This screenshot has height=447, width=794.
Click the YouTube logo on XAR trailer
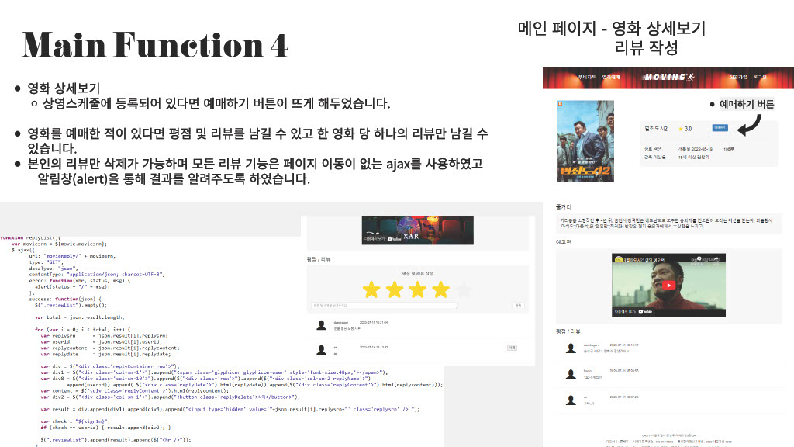(x=395, y=239)
